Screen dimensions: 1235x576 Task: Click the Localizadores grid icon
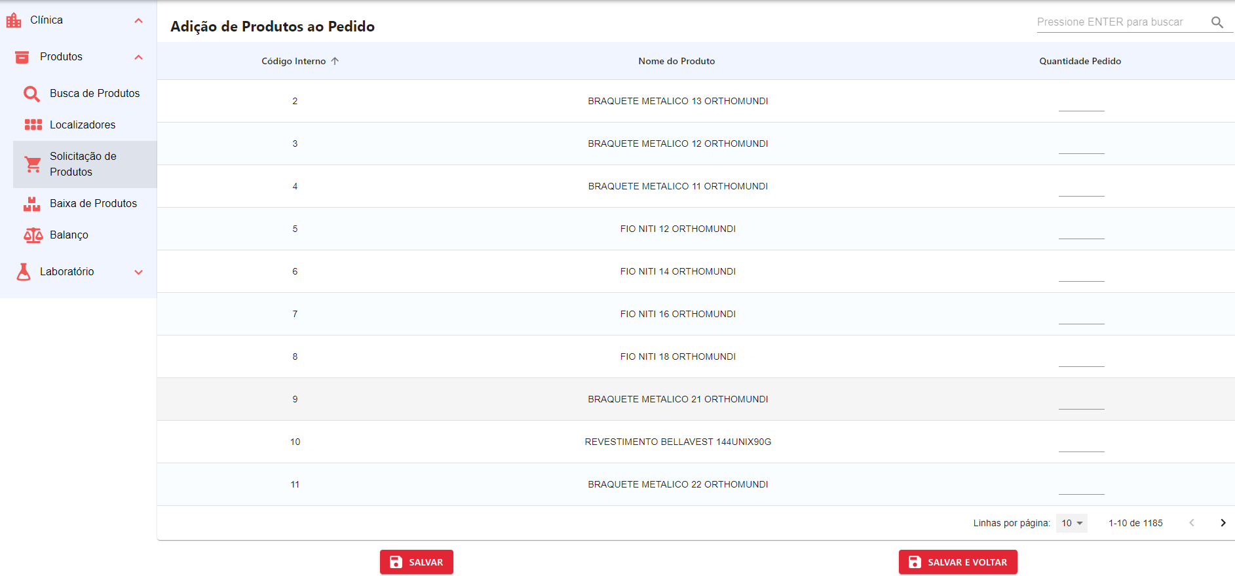click(33, 125)
